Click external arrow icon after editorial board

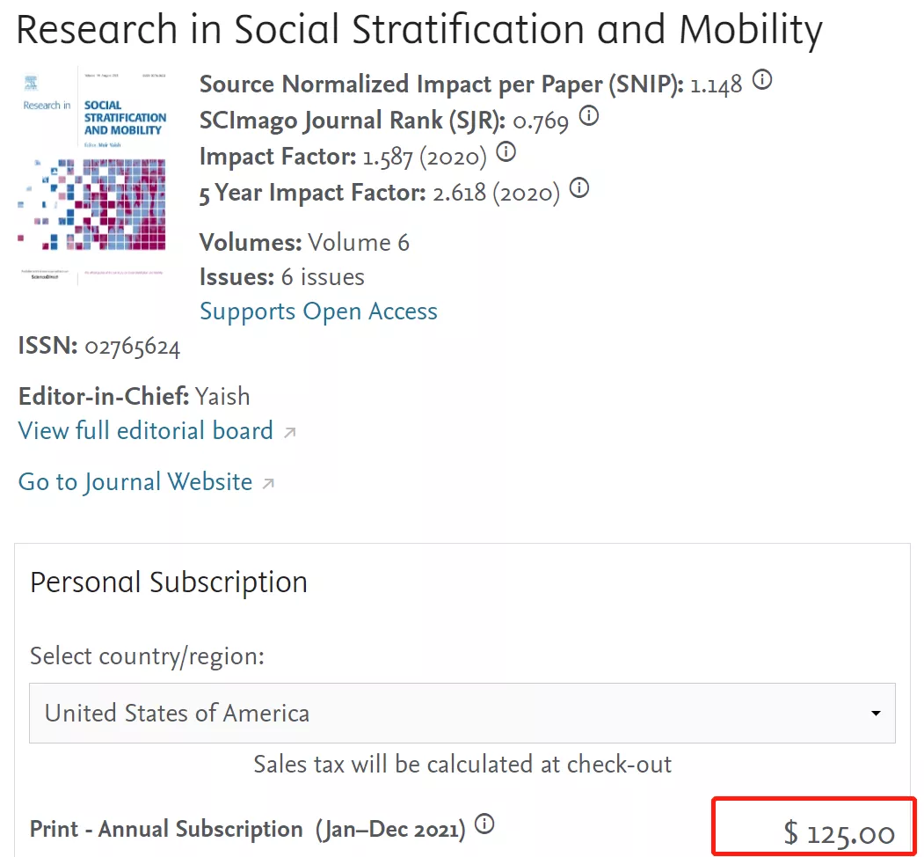pyautogui.click(x=289, y=432)
